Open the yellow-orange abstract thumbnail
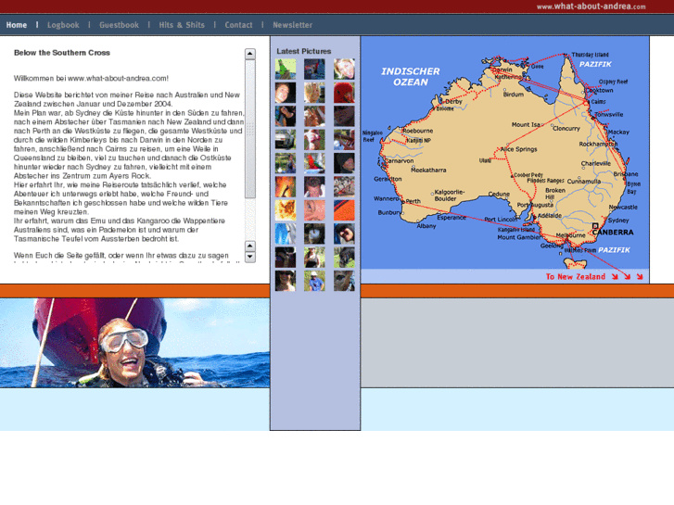Viewport: 674px width, 505px height. pos(286,210)
